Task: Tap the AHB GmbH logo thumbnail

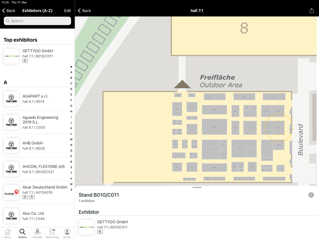Action: 11,146
